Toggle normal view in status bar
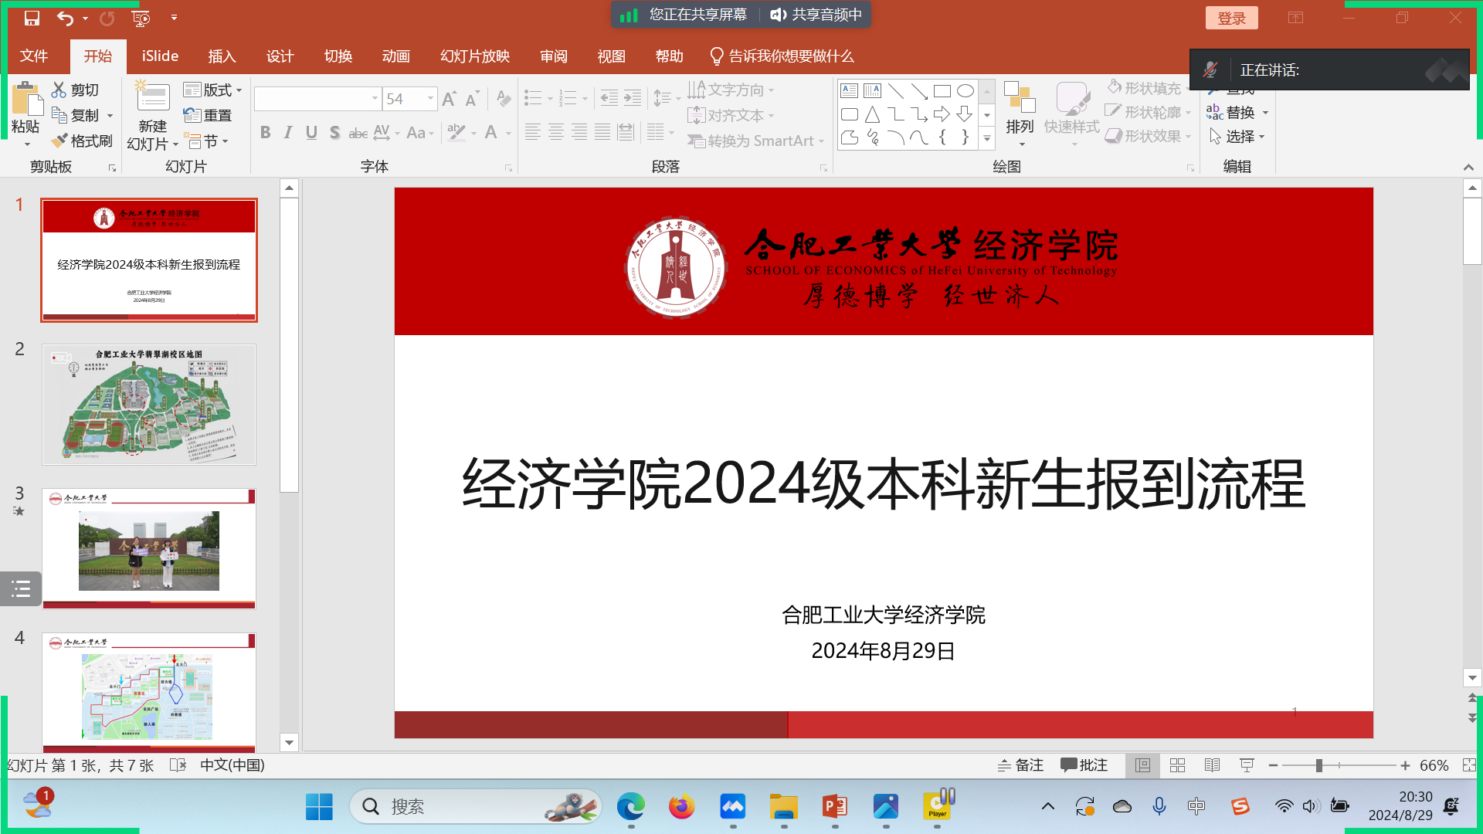 pos(1142,765)
